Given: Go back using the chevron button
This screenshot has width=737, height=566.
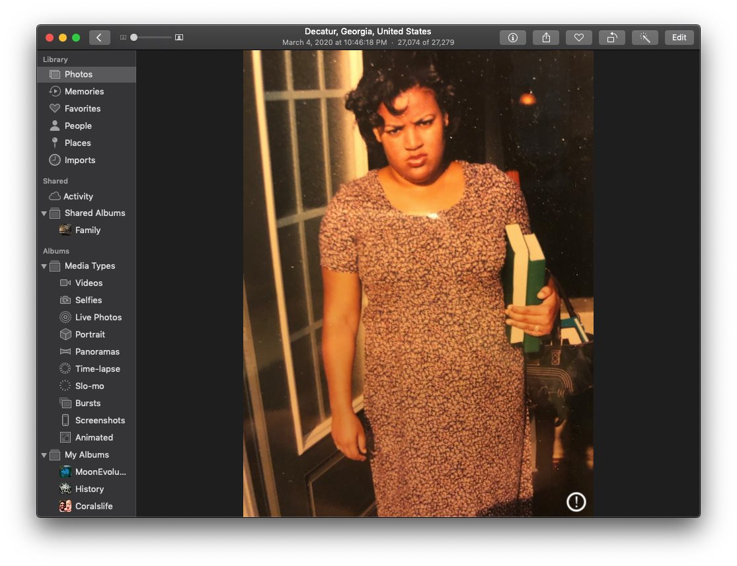Looking at the screenshot, I should pos(99,38).
